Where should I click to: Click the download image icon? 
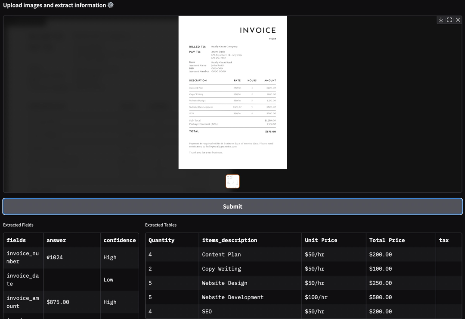pos(441,20)
